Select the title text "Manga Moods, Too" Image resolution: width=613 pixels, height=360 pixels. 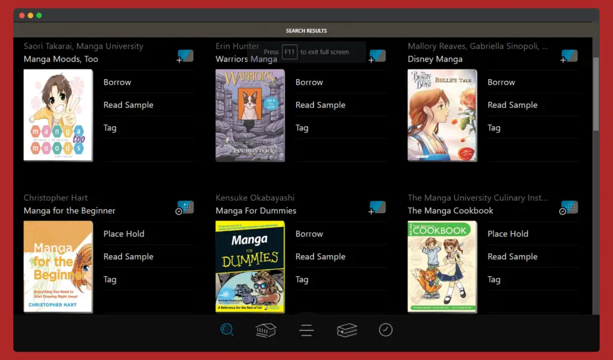[60, 59]
